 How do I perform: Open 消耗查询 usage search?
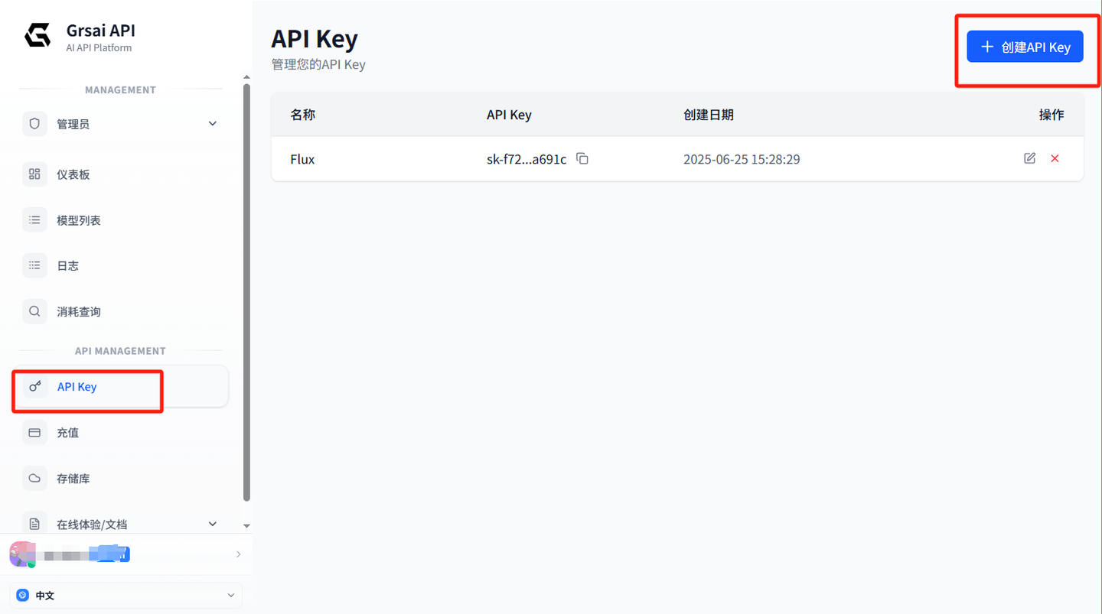click(x=79, y=312)
